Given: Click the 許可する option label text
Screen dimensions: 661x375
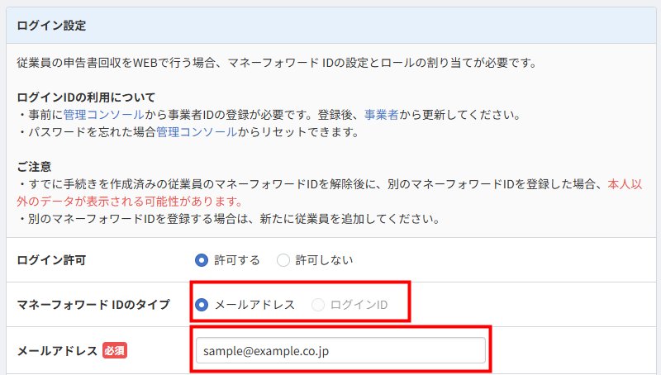Looking at the screenshot, I should point(237,260).
